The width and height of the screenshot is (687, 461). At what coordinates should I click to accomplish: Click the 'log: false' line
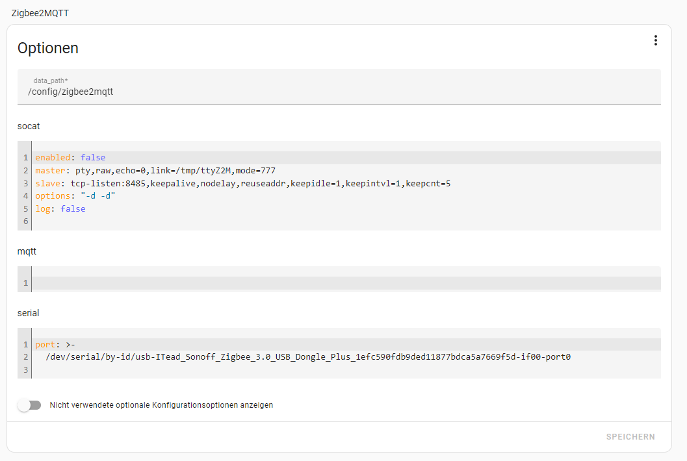coord(346,209)
